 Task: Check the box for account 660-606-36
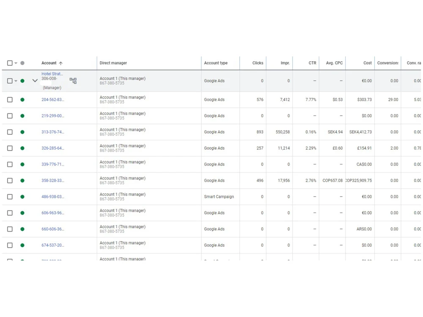[10, 229]
